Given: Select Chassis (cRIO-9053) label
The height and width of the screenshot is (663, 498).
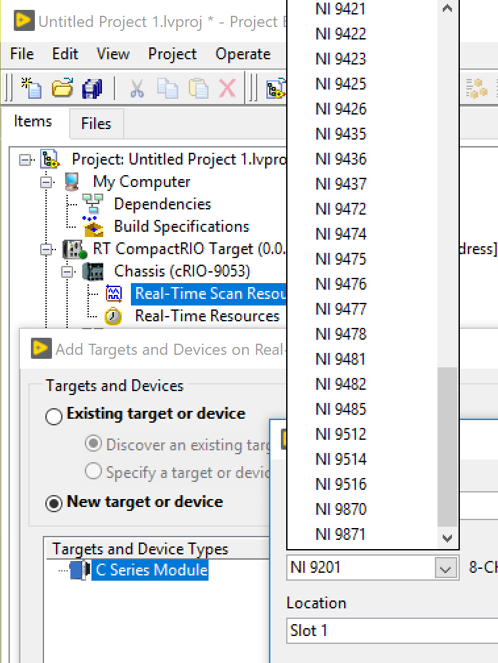Looking at the screenshot, I should (x=182, y=271).
